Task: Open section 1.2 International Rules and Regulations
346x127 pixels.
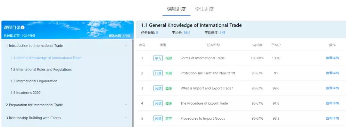Action: tap(41, 70)
